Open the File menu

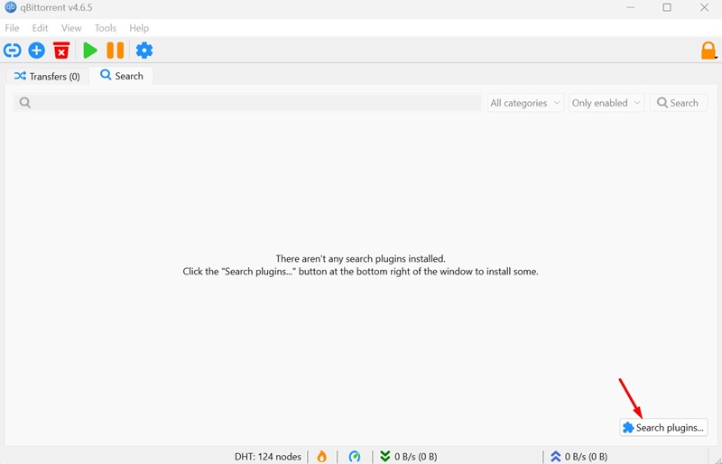[12, 28]
